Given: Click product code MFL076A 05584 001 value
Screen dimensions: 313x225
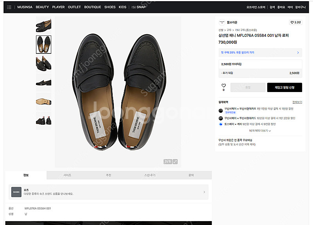Looking at the screenshot, I should point(38,209).
